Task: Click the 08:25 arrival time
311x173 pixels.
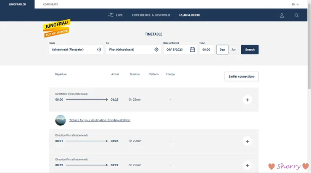Action: 114,100
